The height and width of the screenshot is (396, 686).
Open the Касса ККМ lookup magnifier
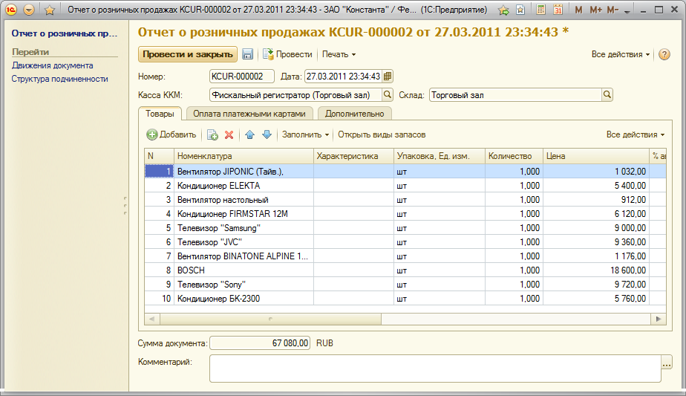click(x=388, y=94)
